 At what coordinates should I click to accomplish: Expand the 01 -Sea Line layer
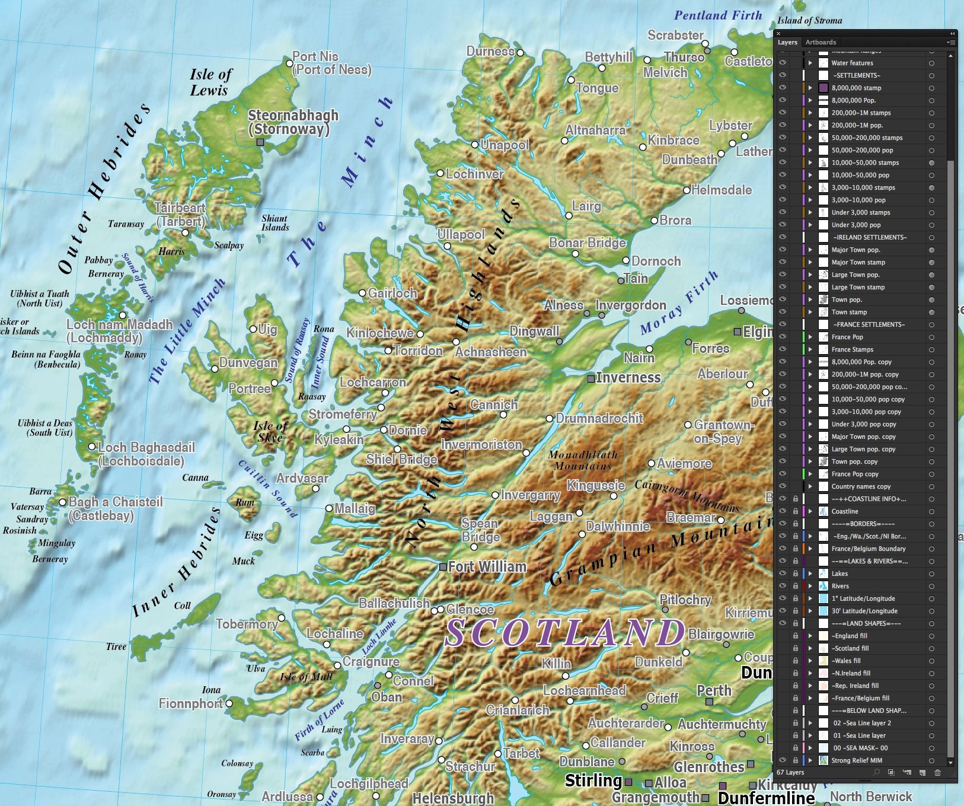[x=810, y=735]
